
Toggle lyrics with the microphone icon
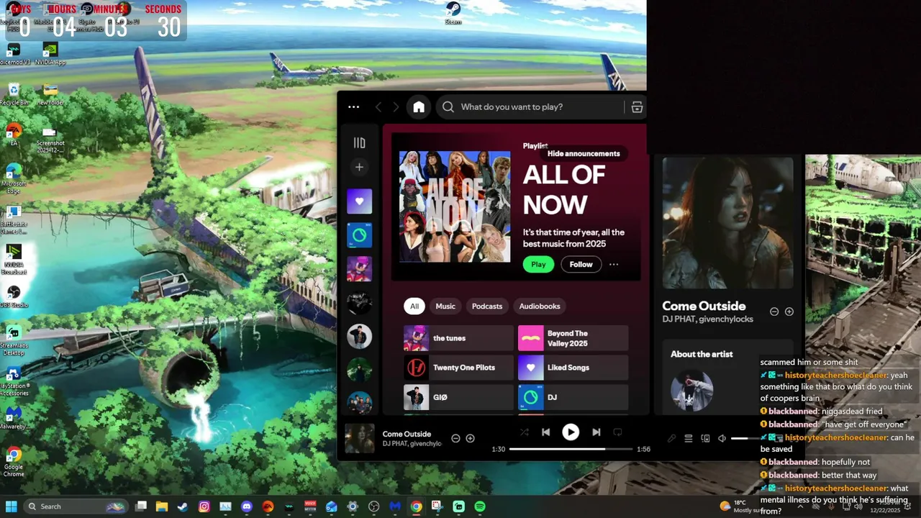click(x=671, y=438)
